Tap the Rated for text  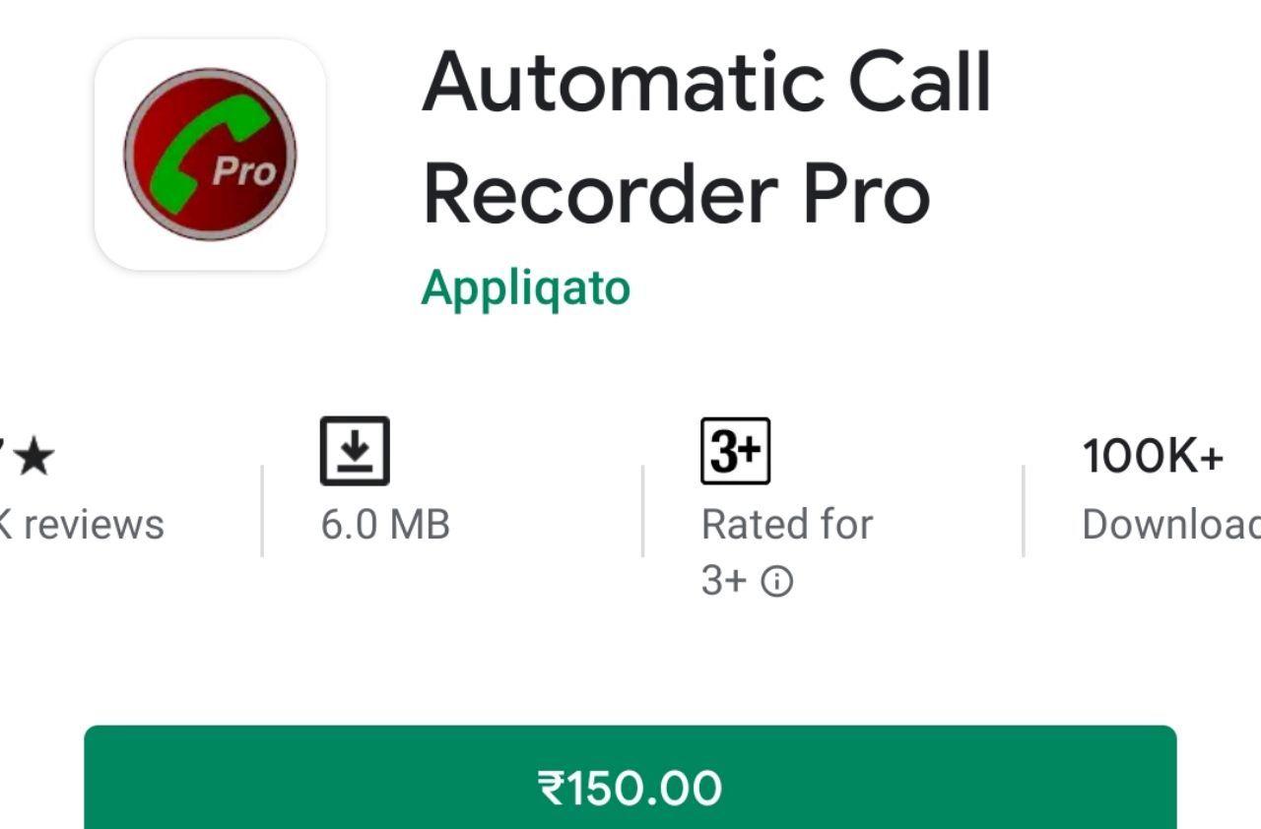click(787, 525)
